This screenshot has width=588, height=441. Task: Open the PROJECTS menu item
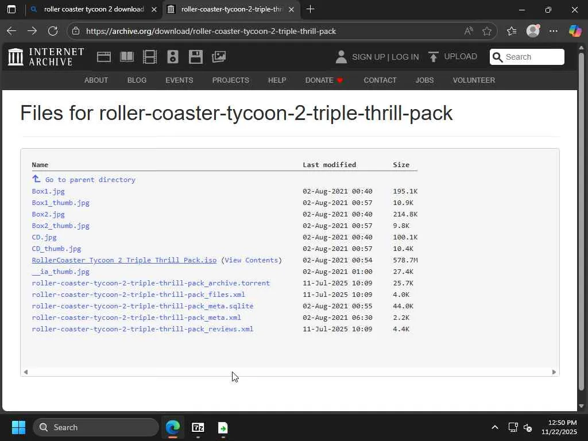(231, 80)
